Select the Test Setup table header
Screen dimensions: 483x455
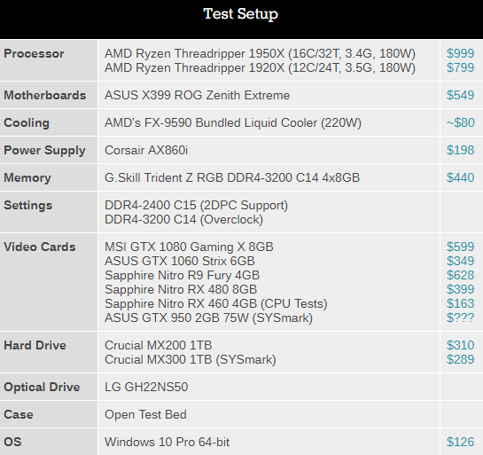240,14
